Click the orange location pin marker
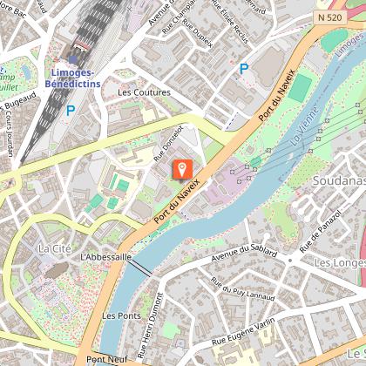This screenshot has width=366, height=366. coord(182,169)
